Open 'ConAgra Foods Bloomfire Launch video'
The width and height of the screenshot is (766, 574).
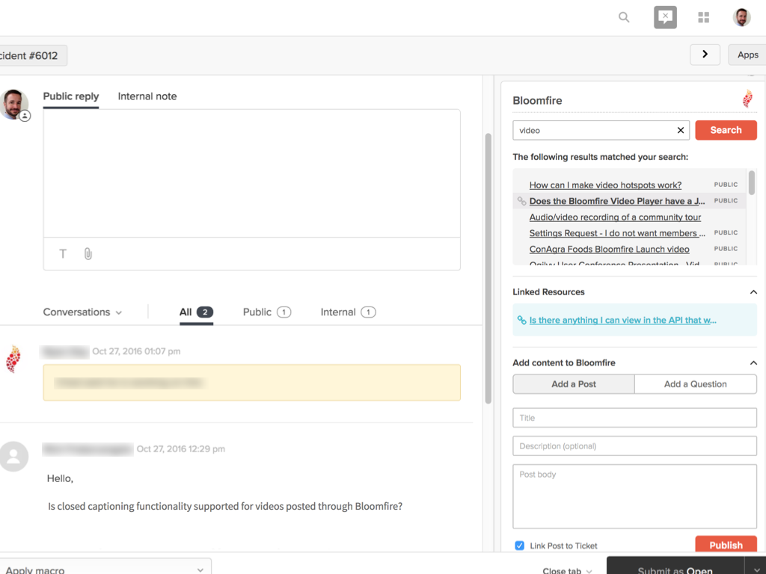click(x=609, y=249)
